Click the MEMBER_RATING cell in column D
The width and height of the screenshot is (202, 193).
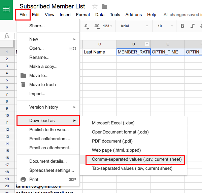[x=134, y=52]
